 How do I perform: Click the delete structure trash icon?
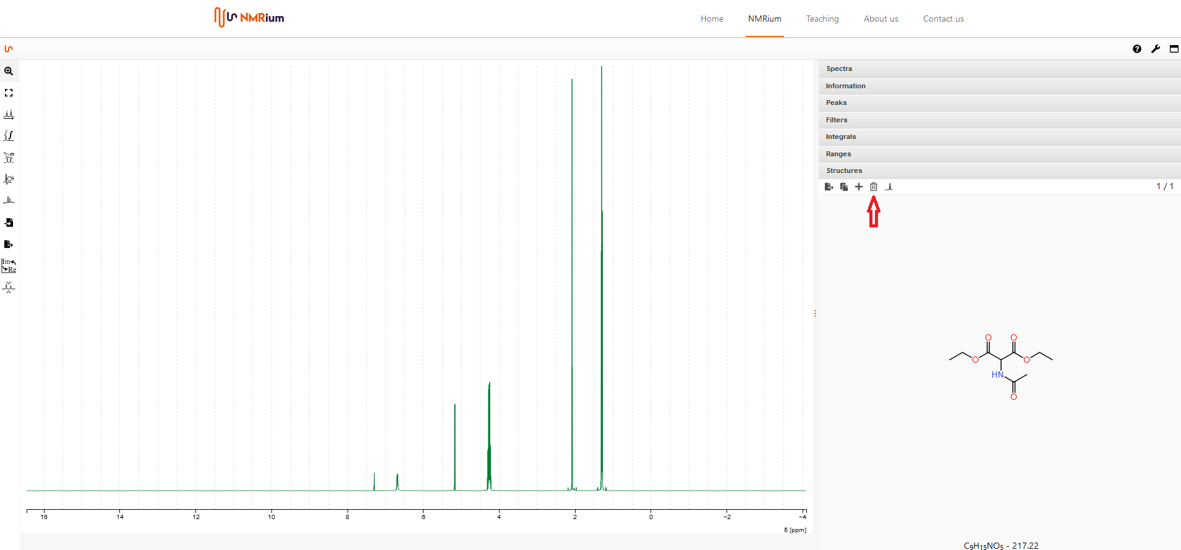point(874,187)
